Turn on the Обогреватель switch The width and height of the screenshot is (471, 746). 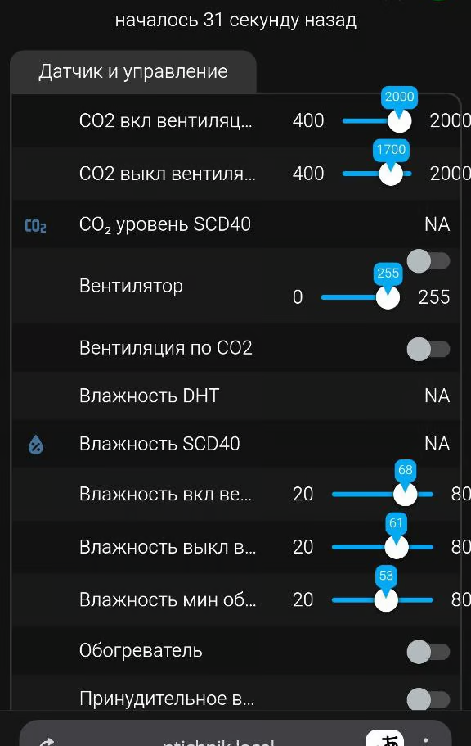pos(428,651)
